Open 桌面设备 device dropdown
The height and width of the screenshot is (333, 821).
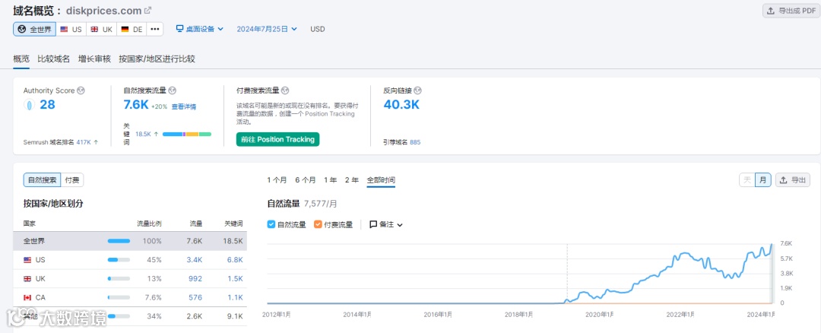pos(199,29)
